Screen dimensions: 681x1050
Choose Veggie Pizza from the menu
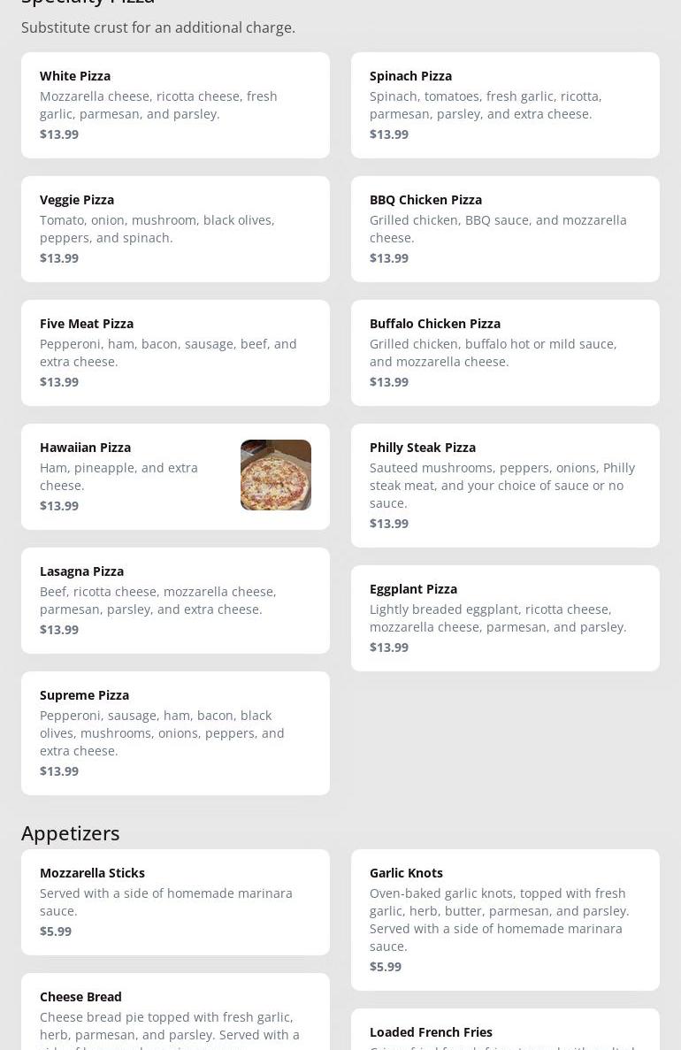pos(175,229)
